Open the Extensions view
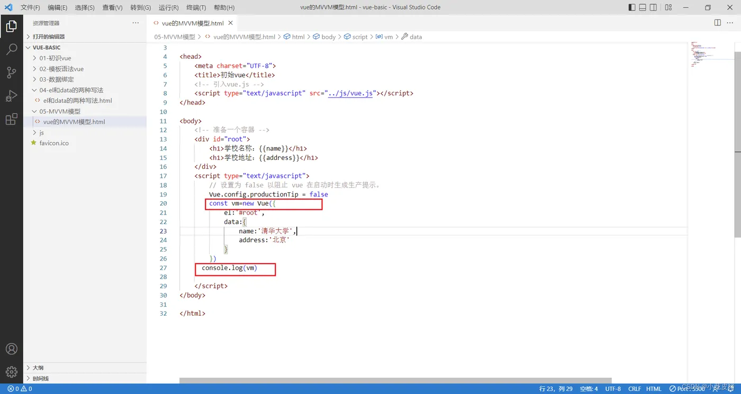The height and width of the screenshot is (394, 741). pos(11,119)
